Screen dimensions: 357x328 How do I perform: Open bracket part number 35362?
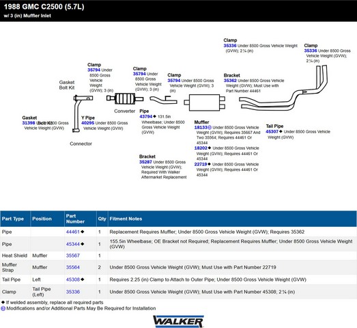pyautogui.click(x=230, y=81)
